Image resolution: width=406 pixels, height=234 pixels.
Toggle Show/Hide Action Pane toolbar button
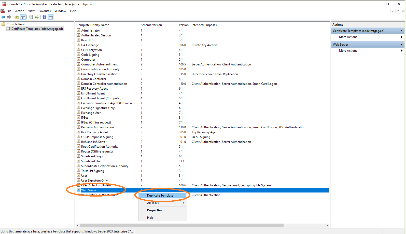click(x=51, y=17)
